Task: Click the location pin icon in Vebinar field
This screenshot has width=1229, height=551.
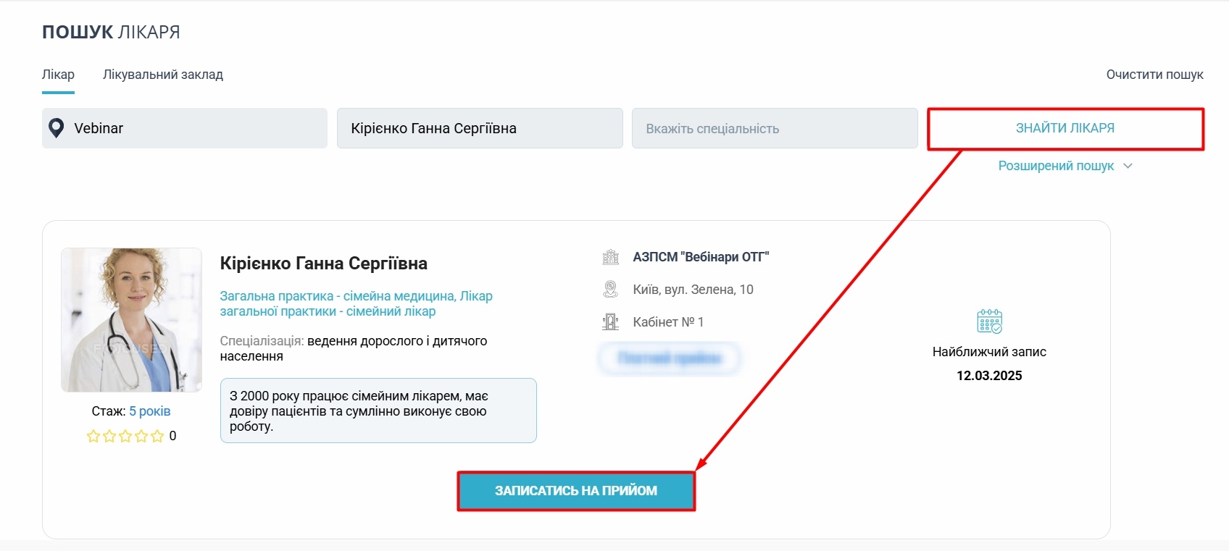Action: pyautogui.click(x=56, y=128)
